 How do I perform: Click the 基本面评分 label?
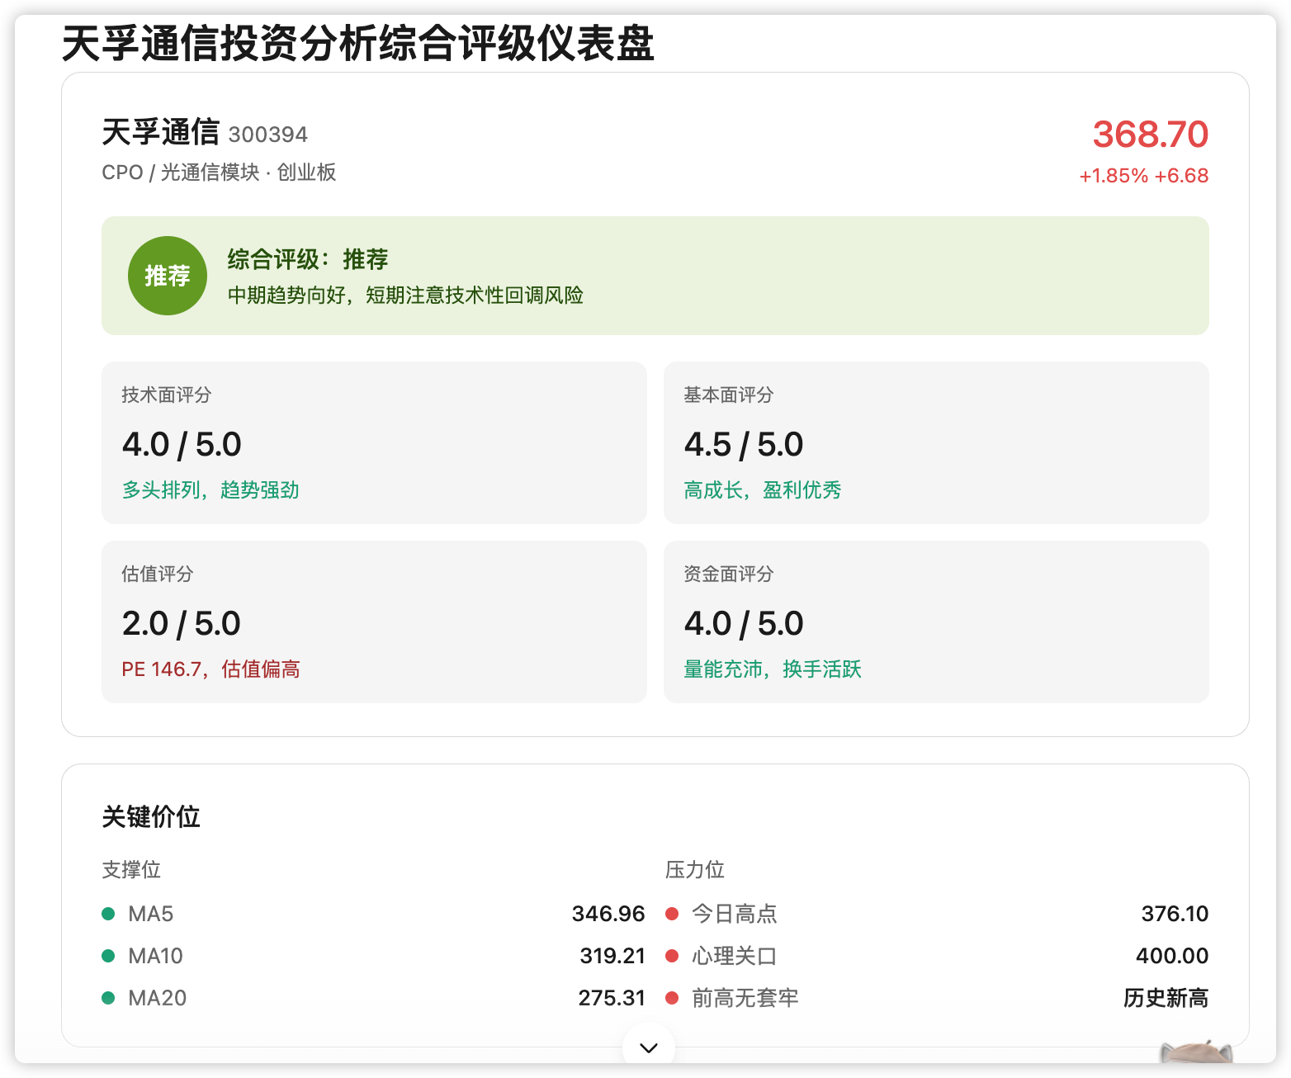click(x=729, y=395)
